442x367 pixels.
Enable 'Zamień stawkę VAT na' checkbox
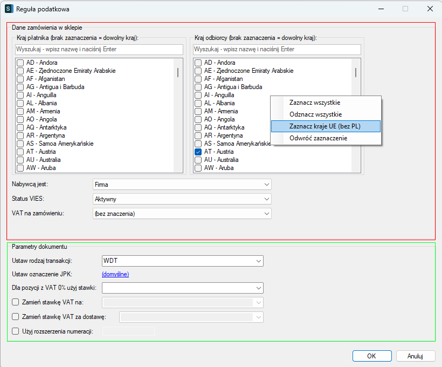point(15,302)
